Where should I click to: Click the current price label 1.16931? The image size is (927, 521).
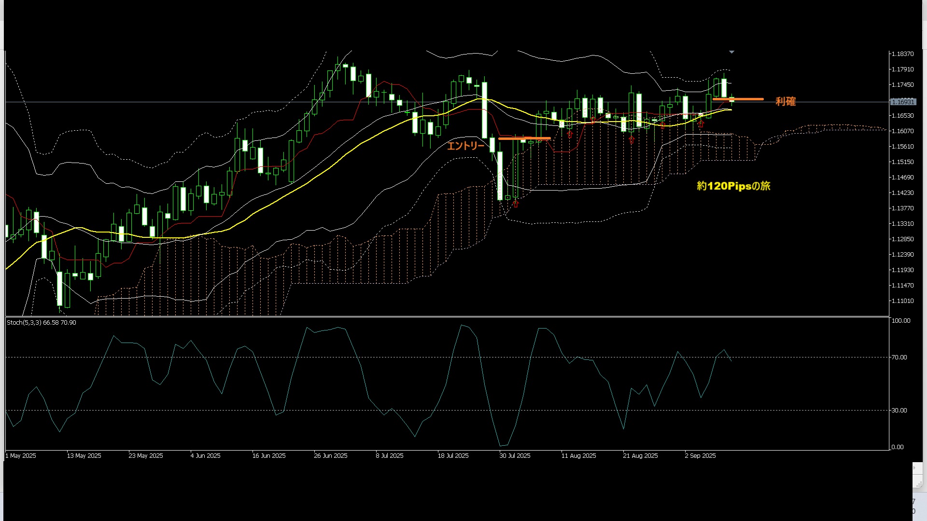click(x=902, y=102)
